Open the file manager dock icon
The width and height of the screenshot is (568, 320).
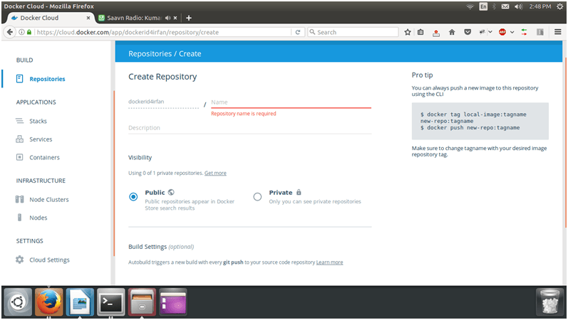[142, 302]
